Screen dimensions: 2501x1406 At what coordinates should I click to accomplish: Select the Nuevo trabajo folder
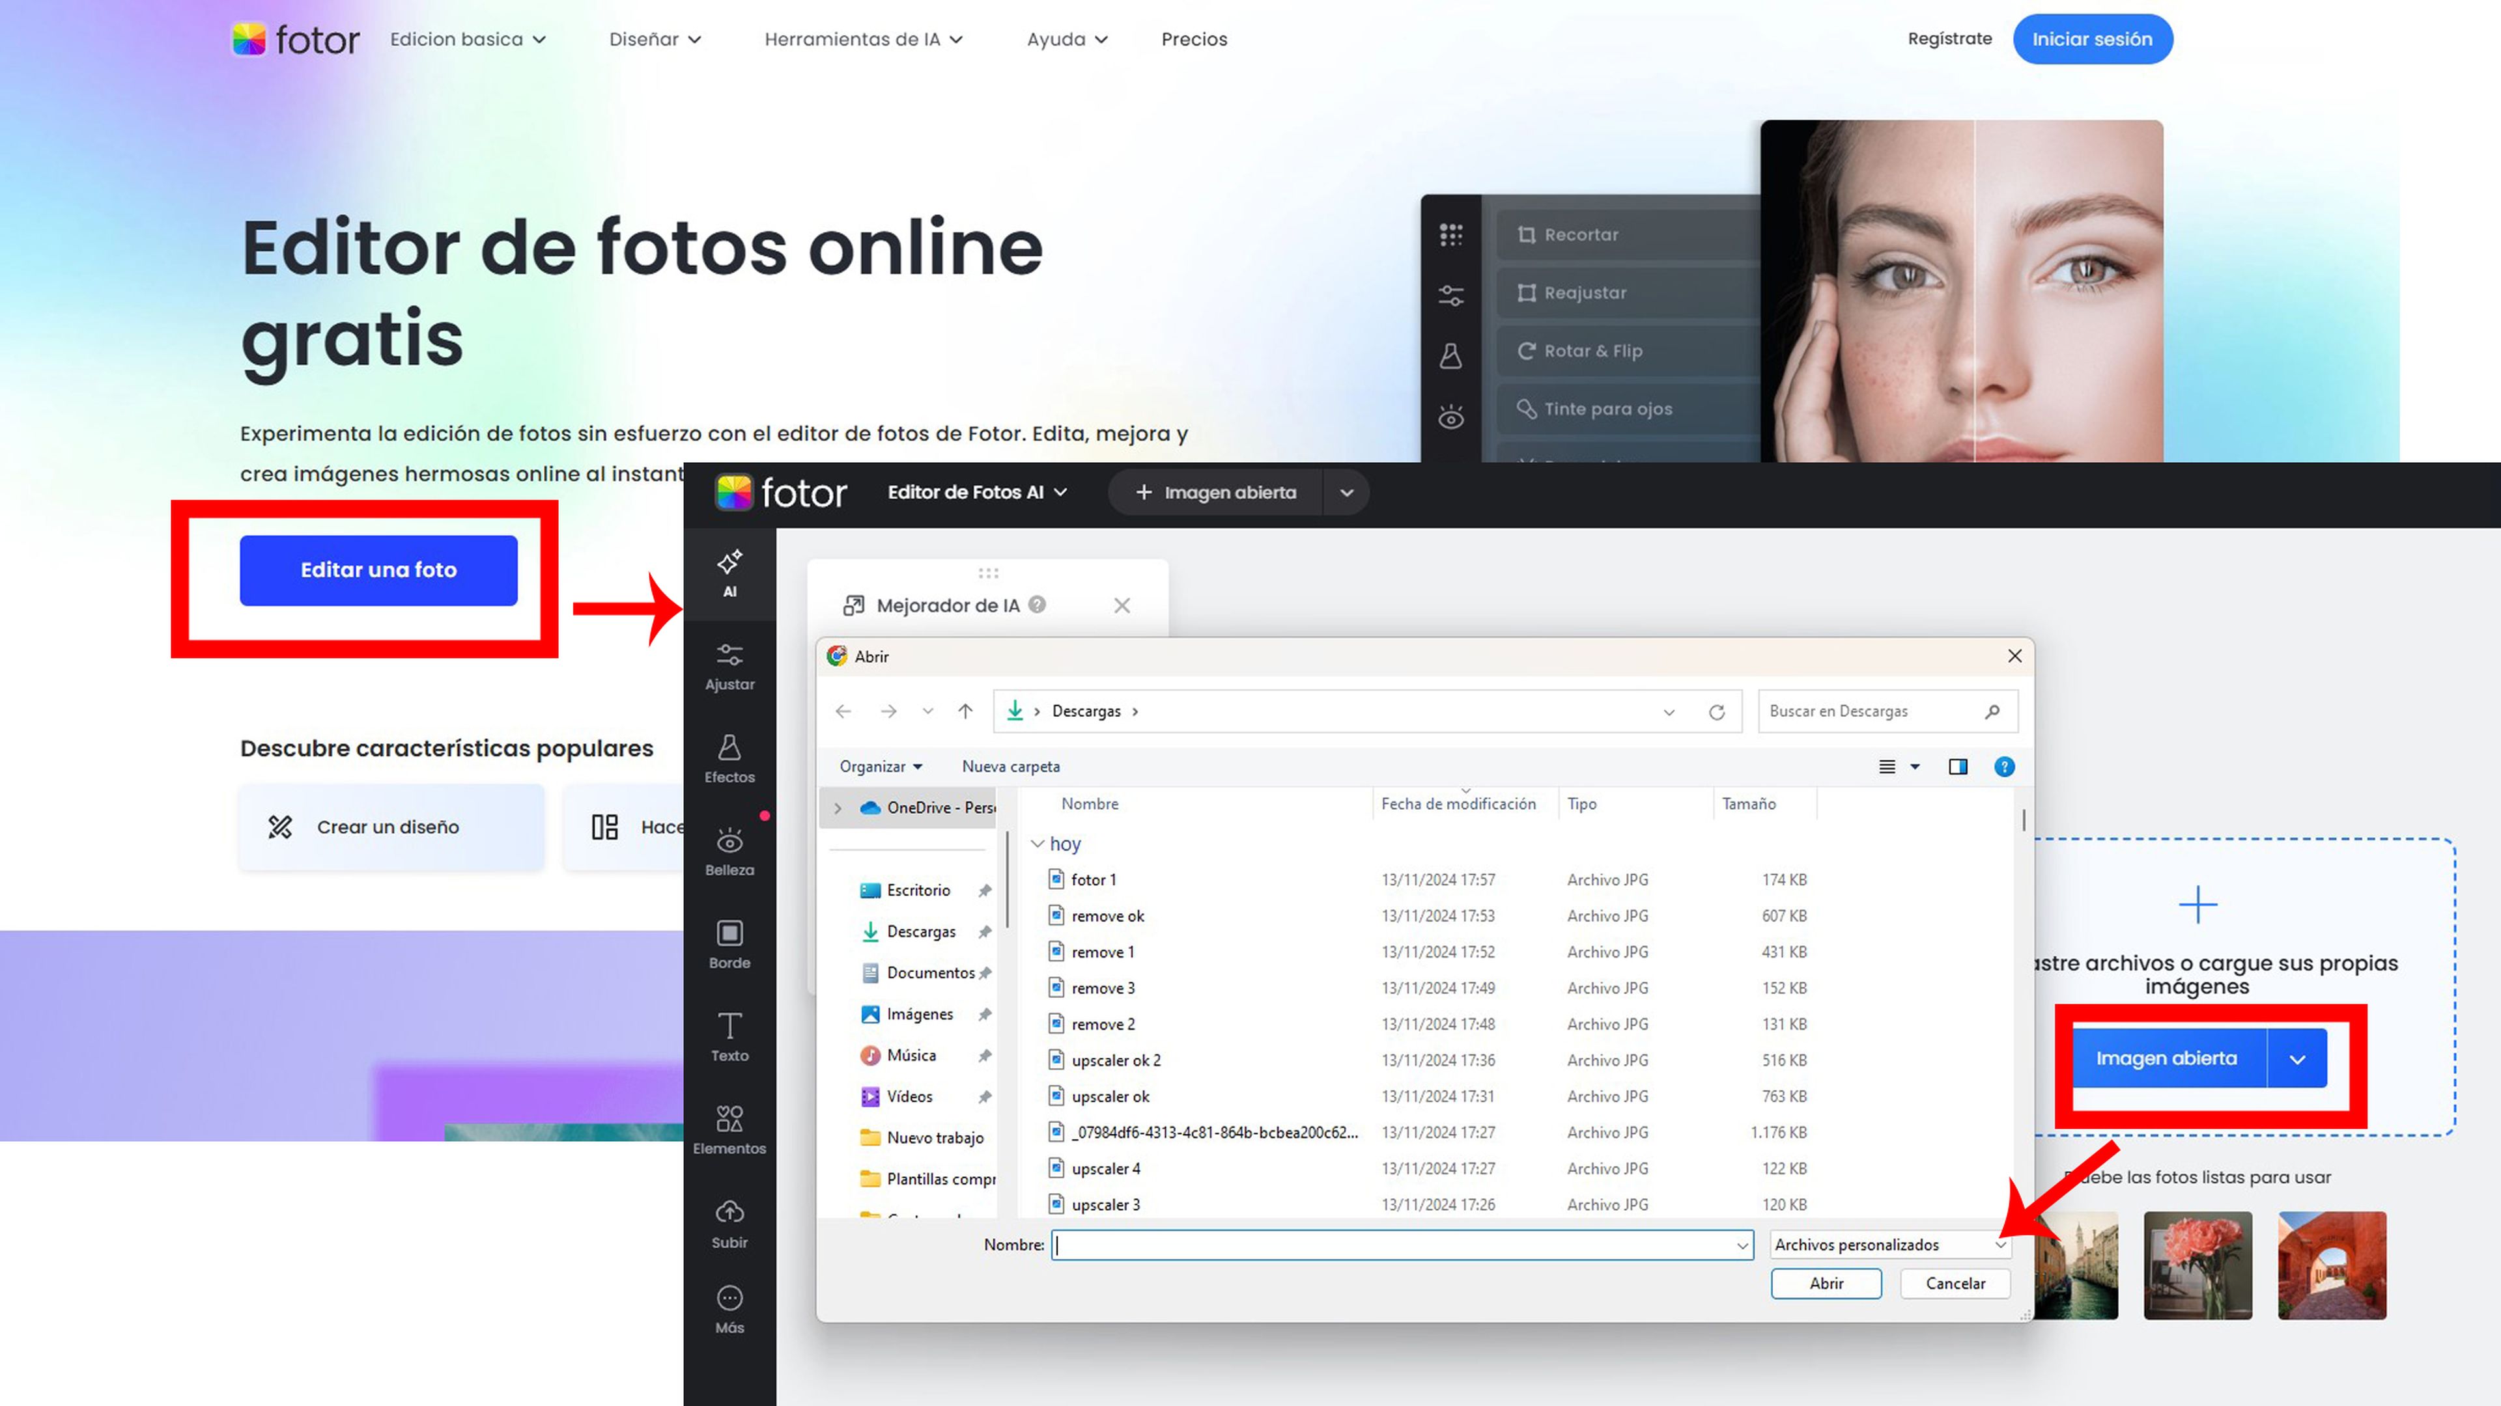(935, 1138)
